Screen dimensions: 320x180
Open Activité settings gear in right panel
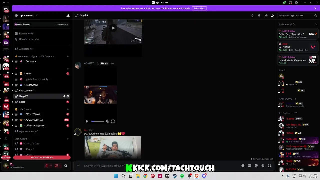coord(294,24)
